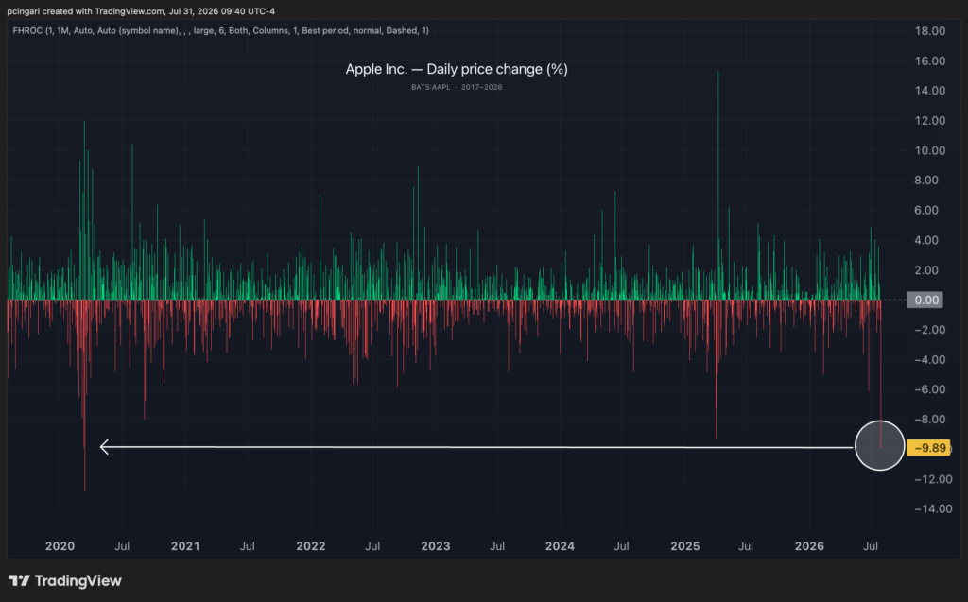This screenshot has height=602, width=968.
Task: Click the −12.00 value on the price axis
Action: [x=933, y=479]
